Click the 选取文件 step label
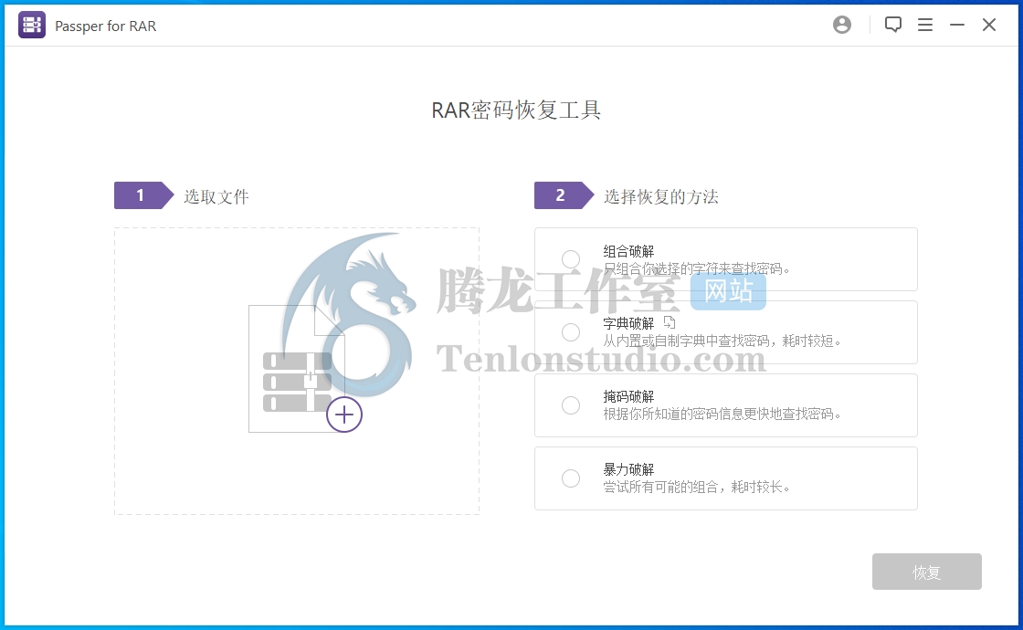Viewport: 1023px width, 630px height. [216, 196]
